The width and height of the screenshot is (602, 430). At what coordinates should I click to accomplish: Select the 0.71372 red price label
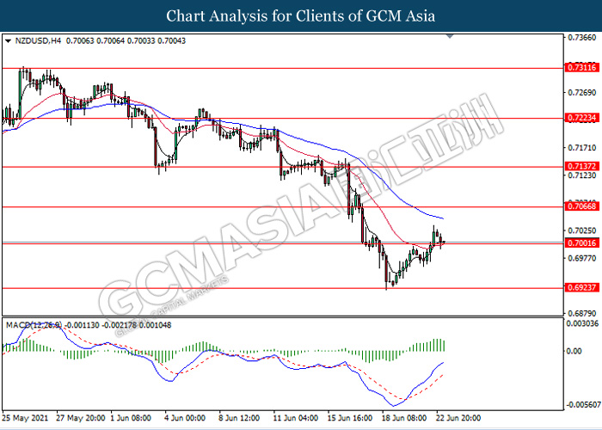click(582, 166)
